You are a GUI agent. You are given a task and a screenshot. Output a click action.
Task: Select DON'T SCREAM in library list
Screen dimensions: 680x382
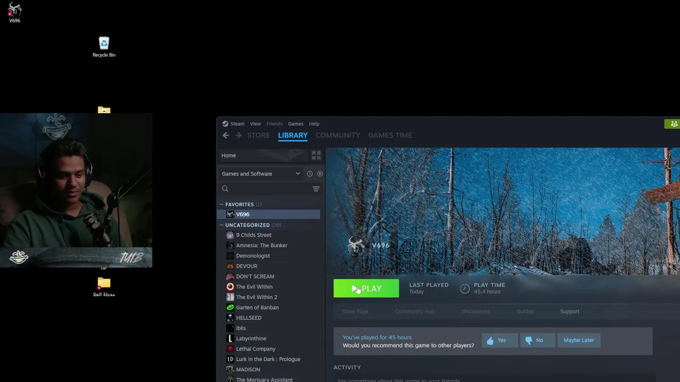(x=255, y=276)
